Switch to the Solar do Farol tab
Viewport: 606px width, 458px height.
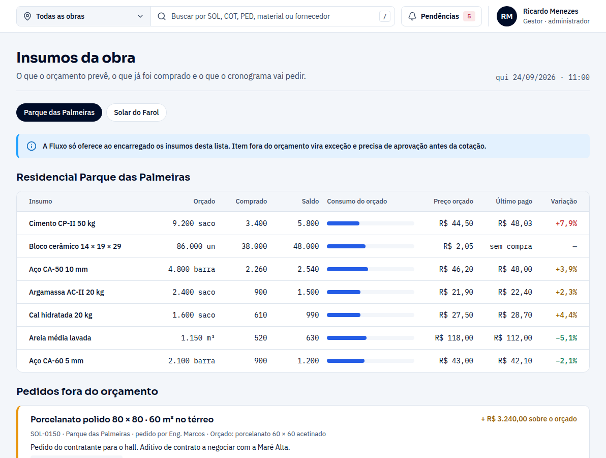pos(136,112)
